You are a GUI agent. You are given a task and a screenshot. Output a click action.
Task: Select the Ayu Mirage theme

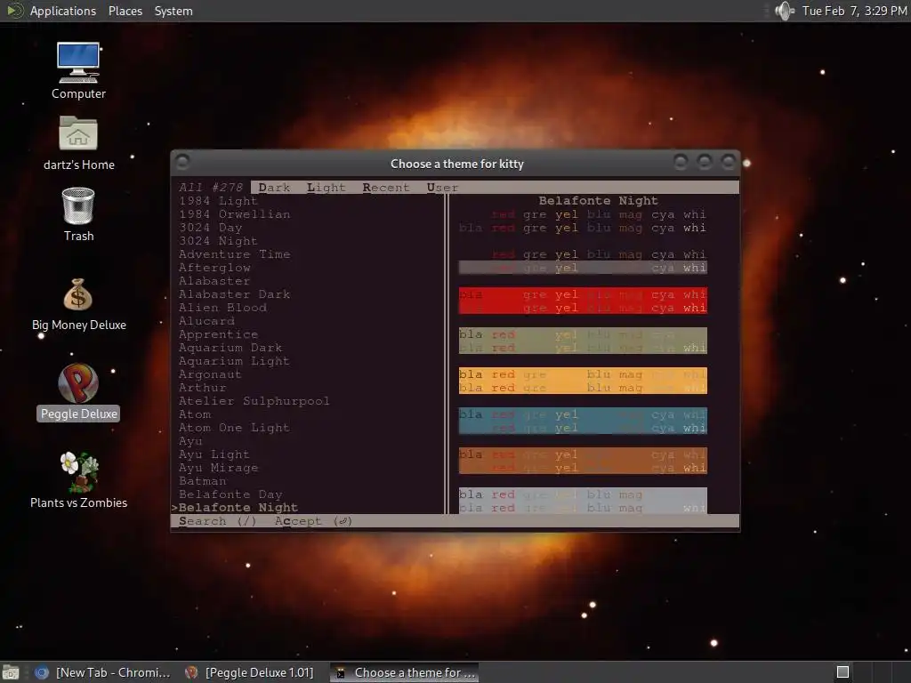coord(218,468)
